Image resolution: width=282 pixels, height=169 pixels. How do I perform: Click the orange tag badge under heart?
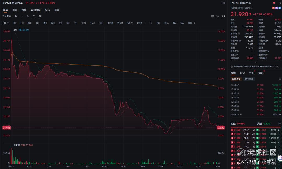273,8
